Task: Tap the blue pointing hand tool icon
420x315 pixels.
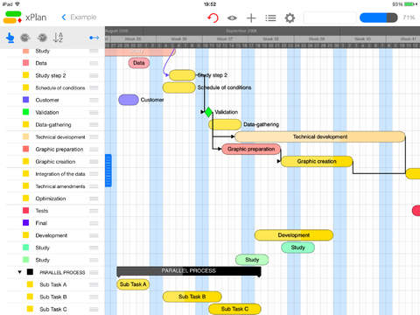Action: tap(10, 38)
